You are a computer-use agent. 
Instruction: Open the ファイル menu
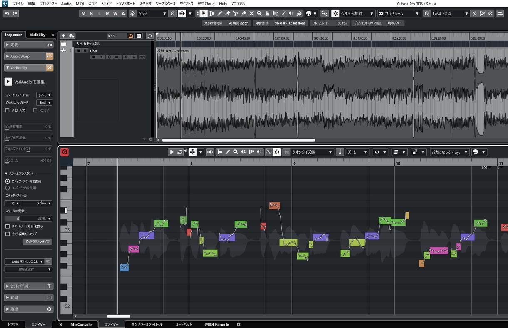tap(18, 4)
